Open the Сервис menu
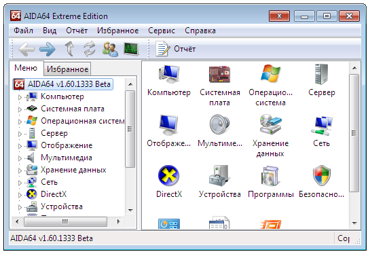The image size is (370, 254). point(162,31)
